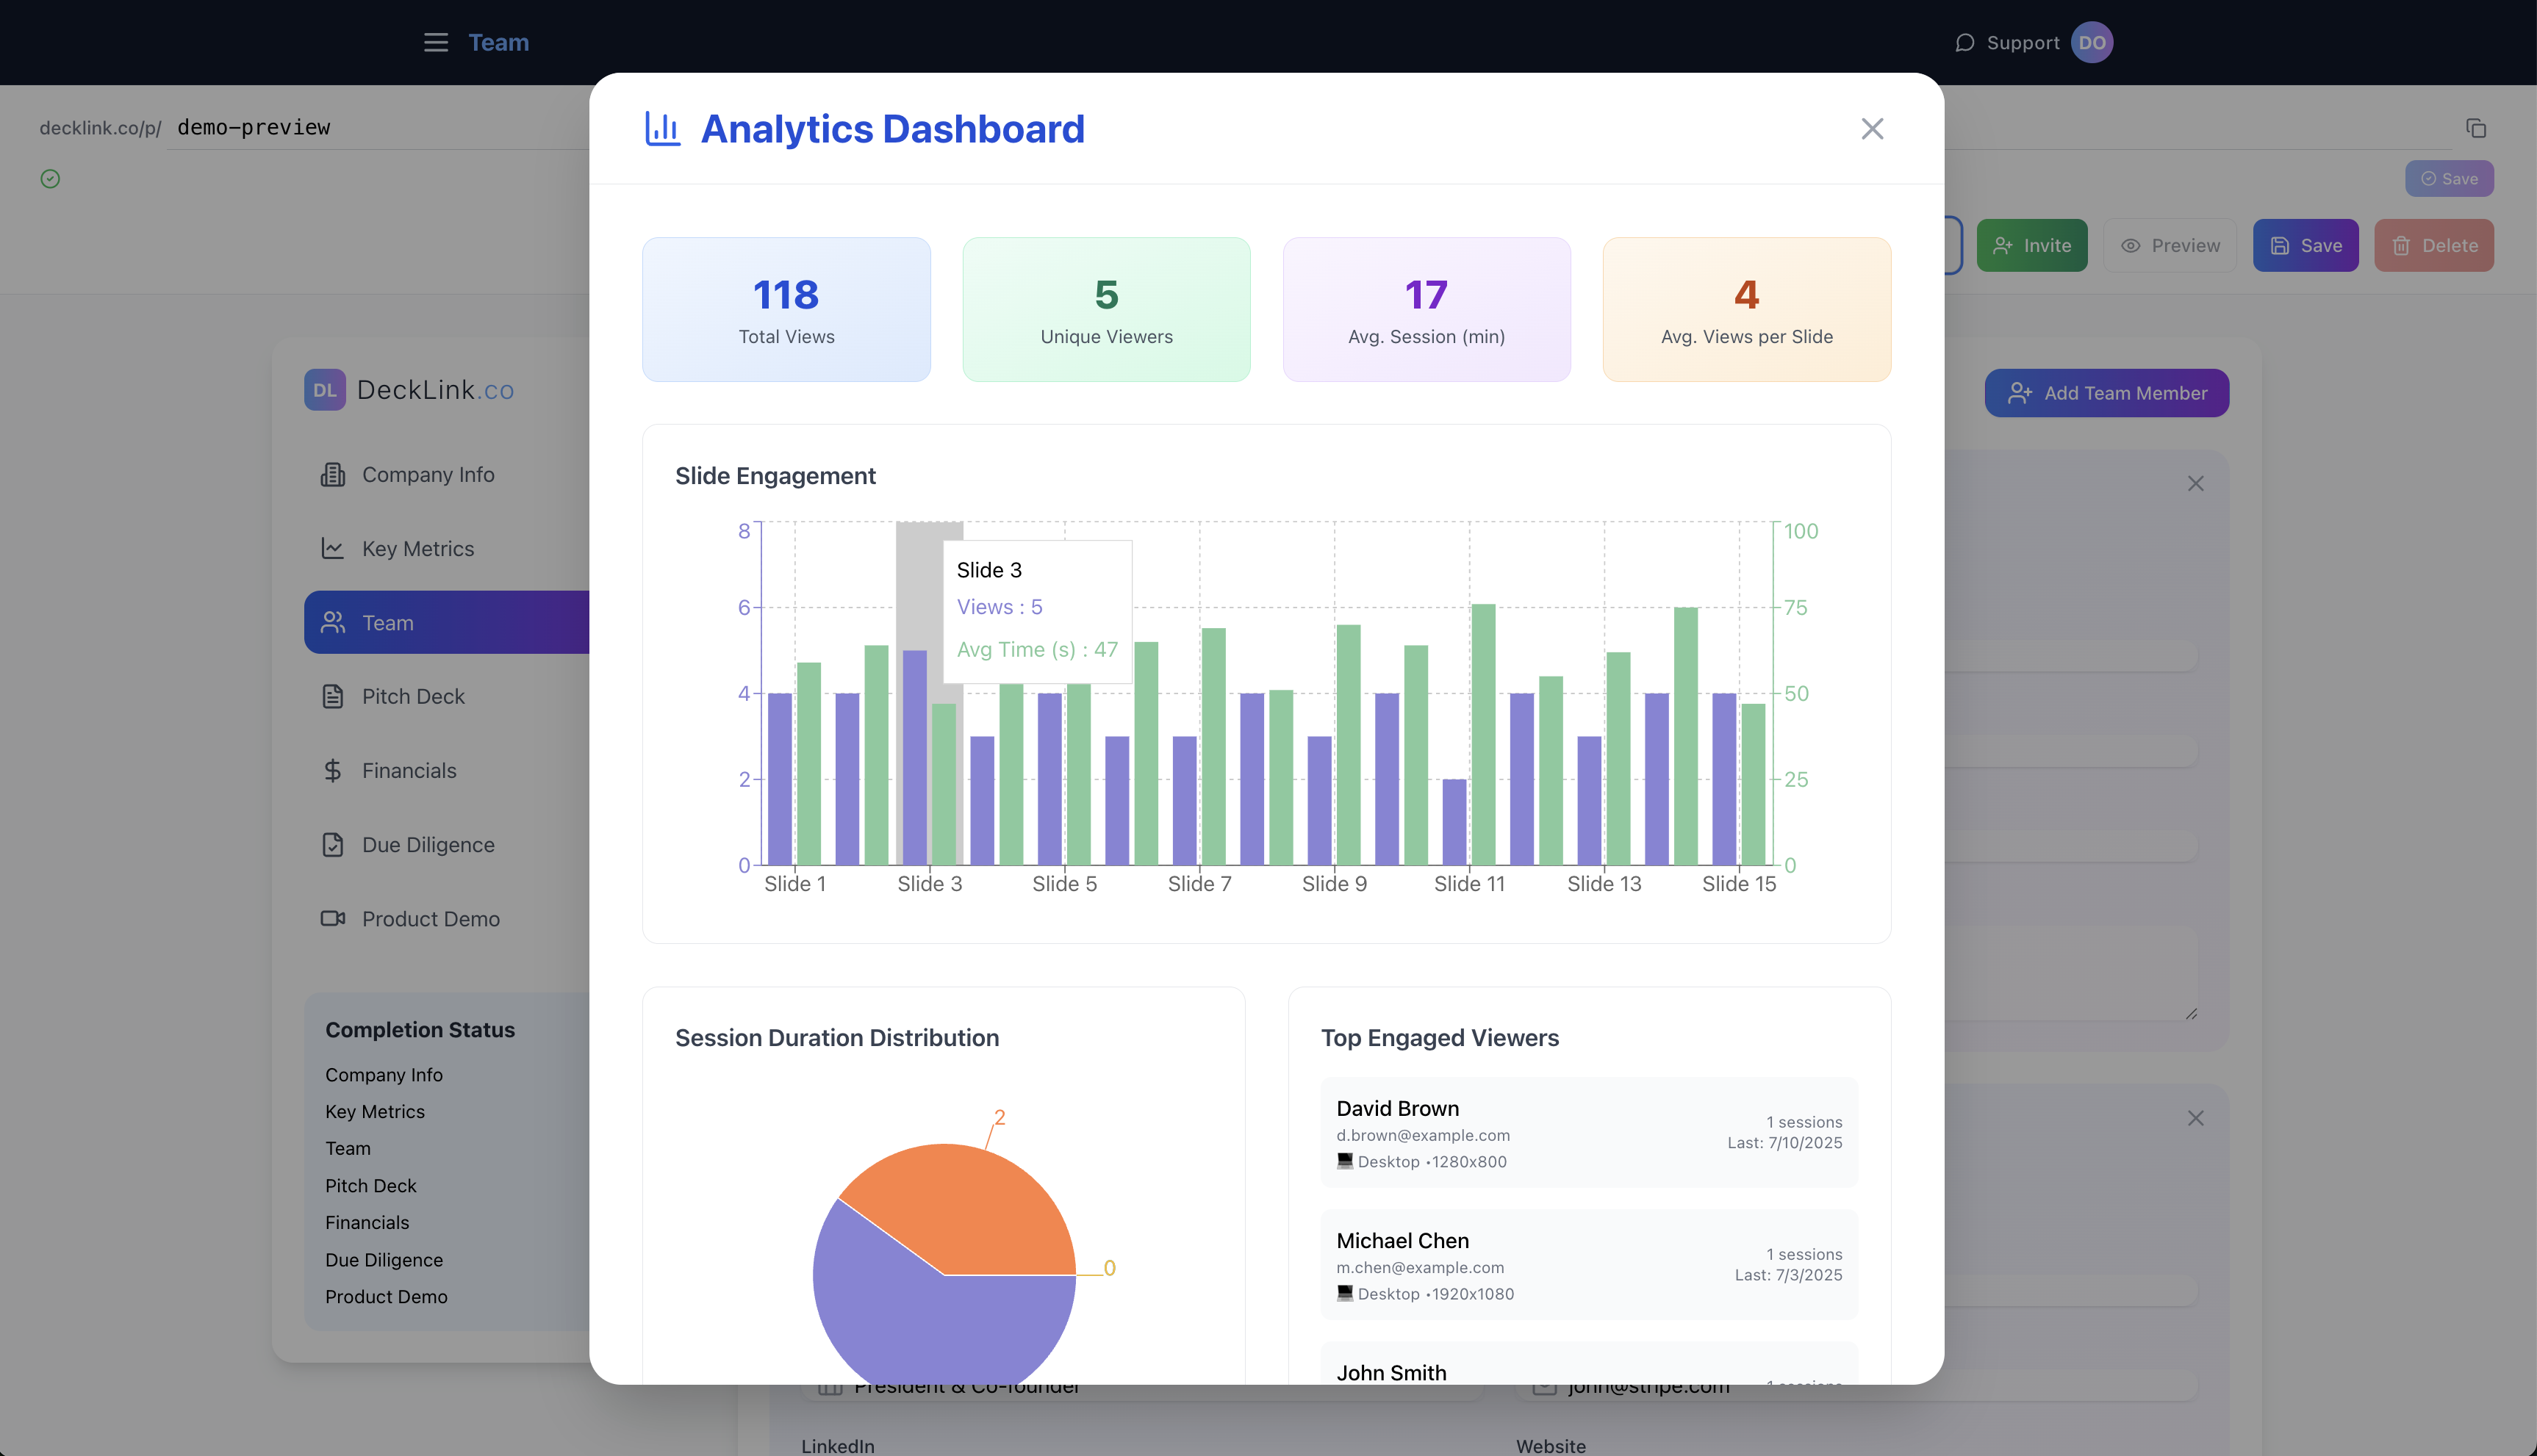
Task: Select the Team sidebar item
Action: [x=446, y=623]
